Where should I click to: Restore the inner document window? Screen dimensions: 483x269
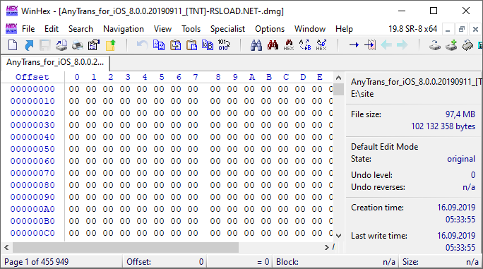pyautogui.click(x=461, y=29)
